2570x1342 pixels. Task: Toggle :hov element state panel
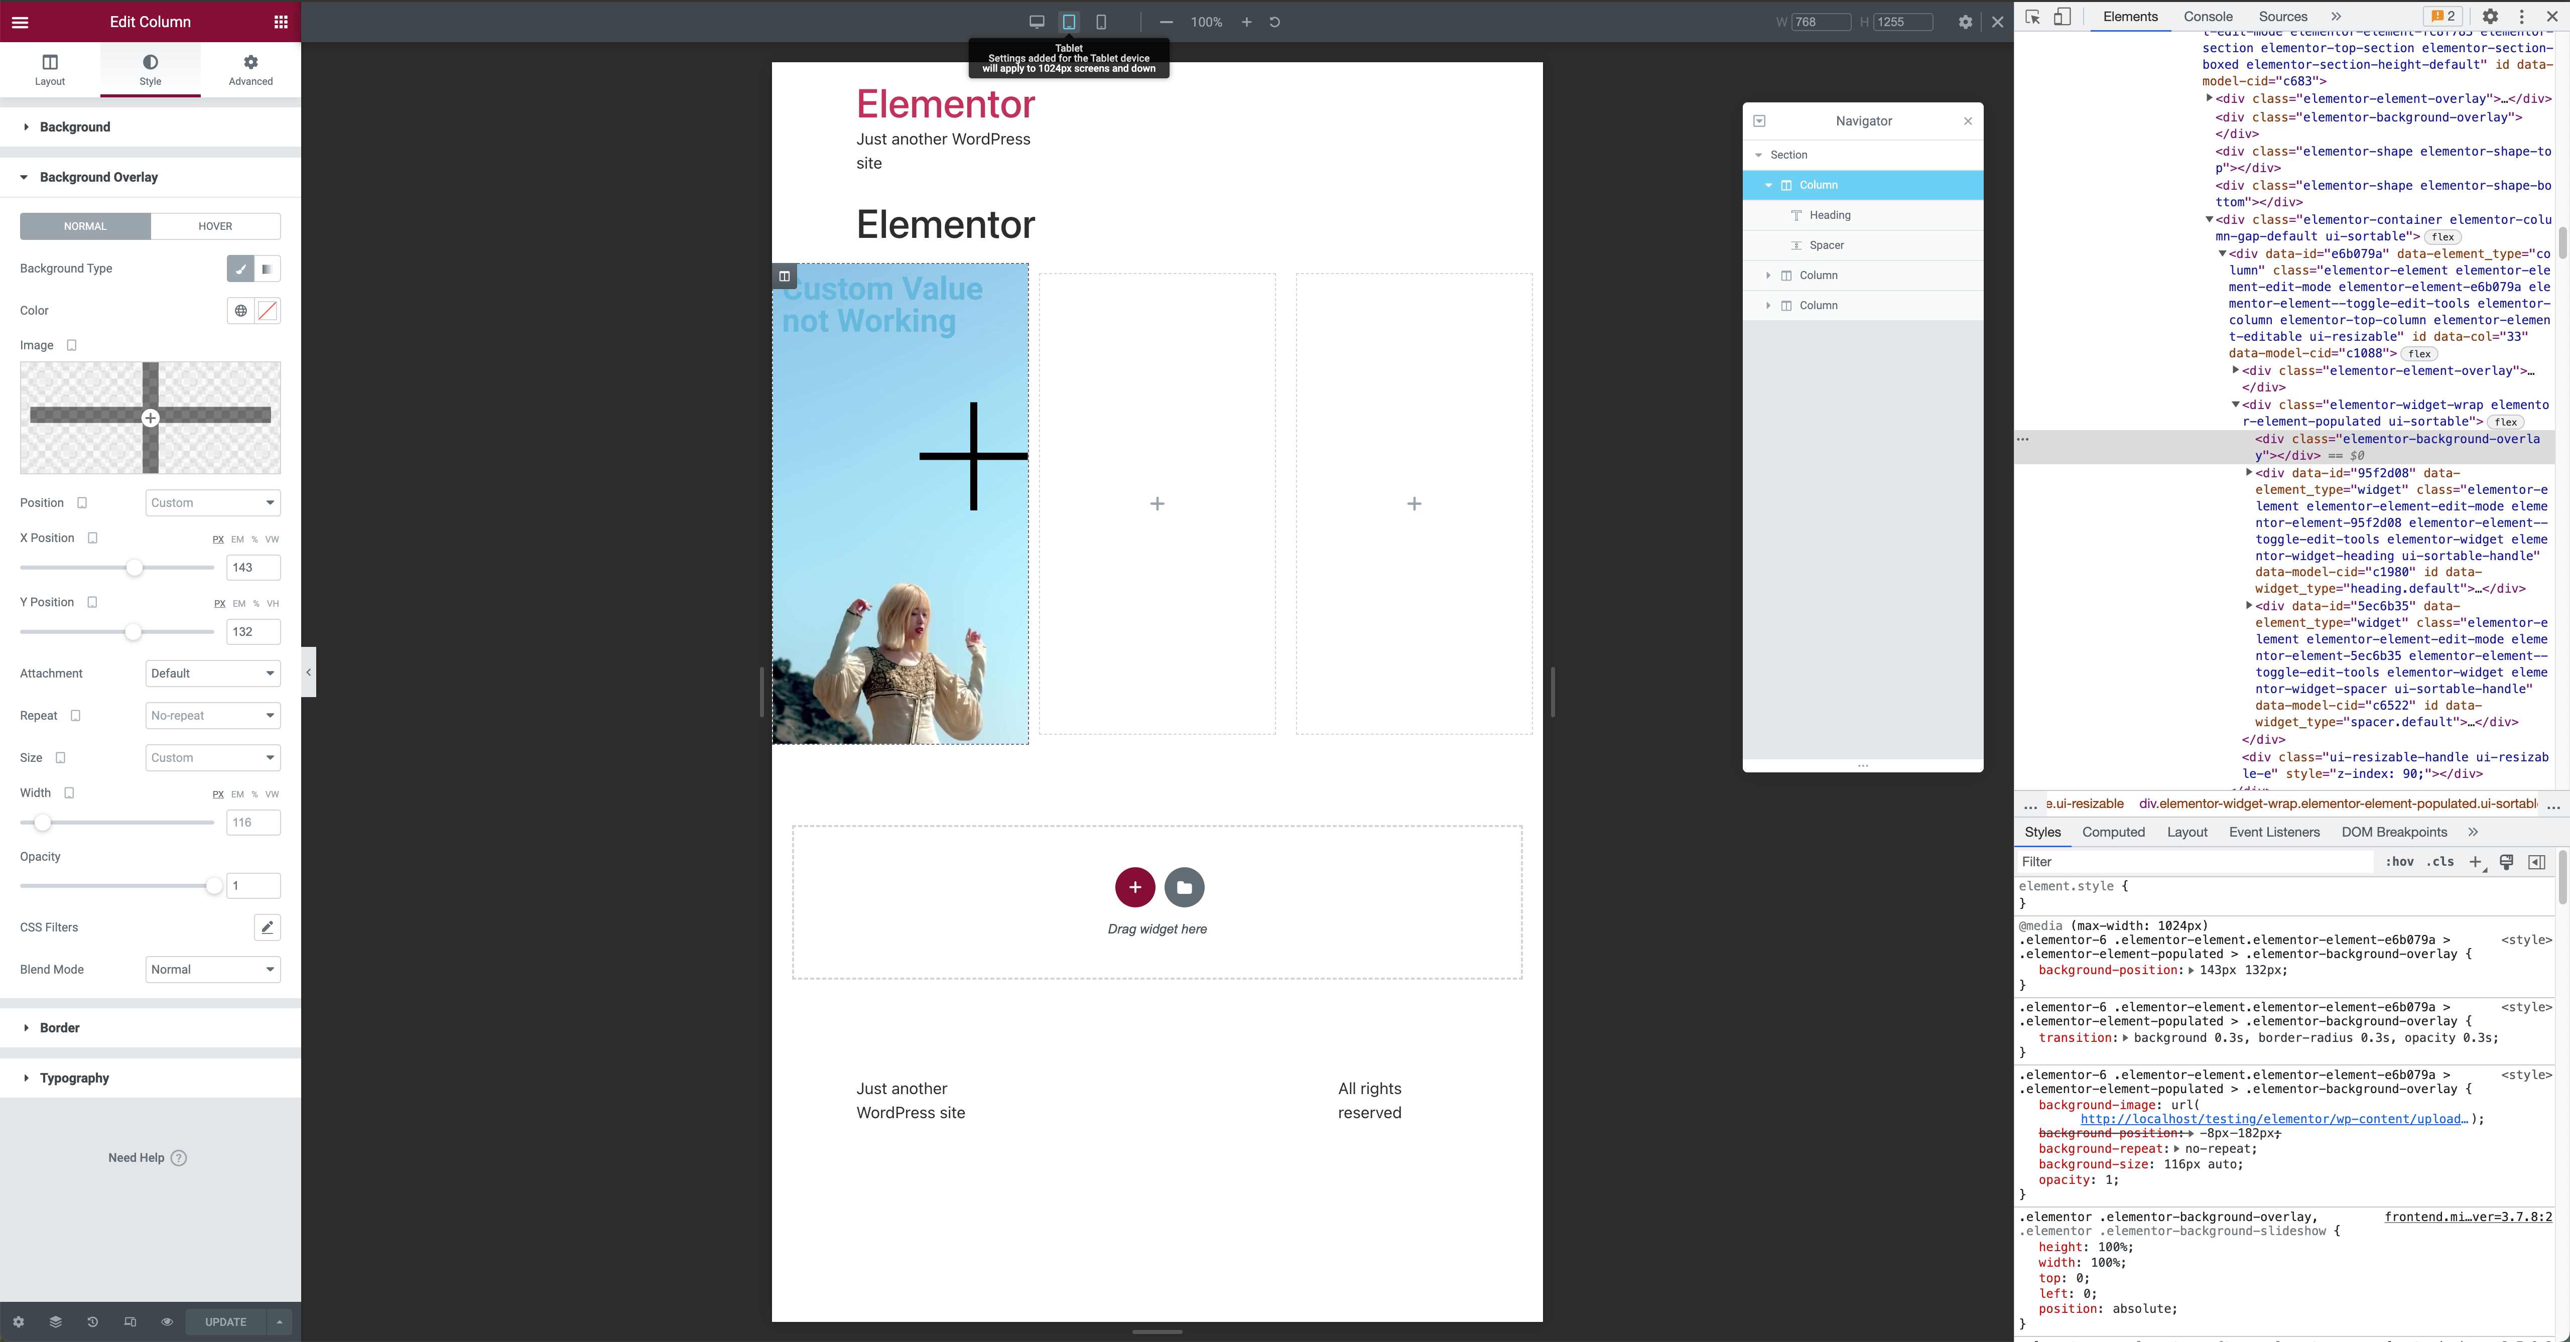(x=2399, y=862)
